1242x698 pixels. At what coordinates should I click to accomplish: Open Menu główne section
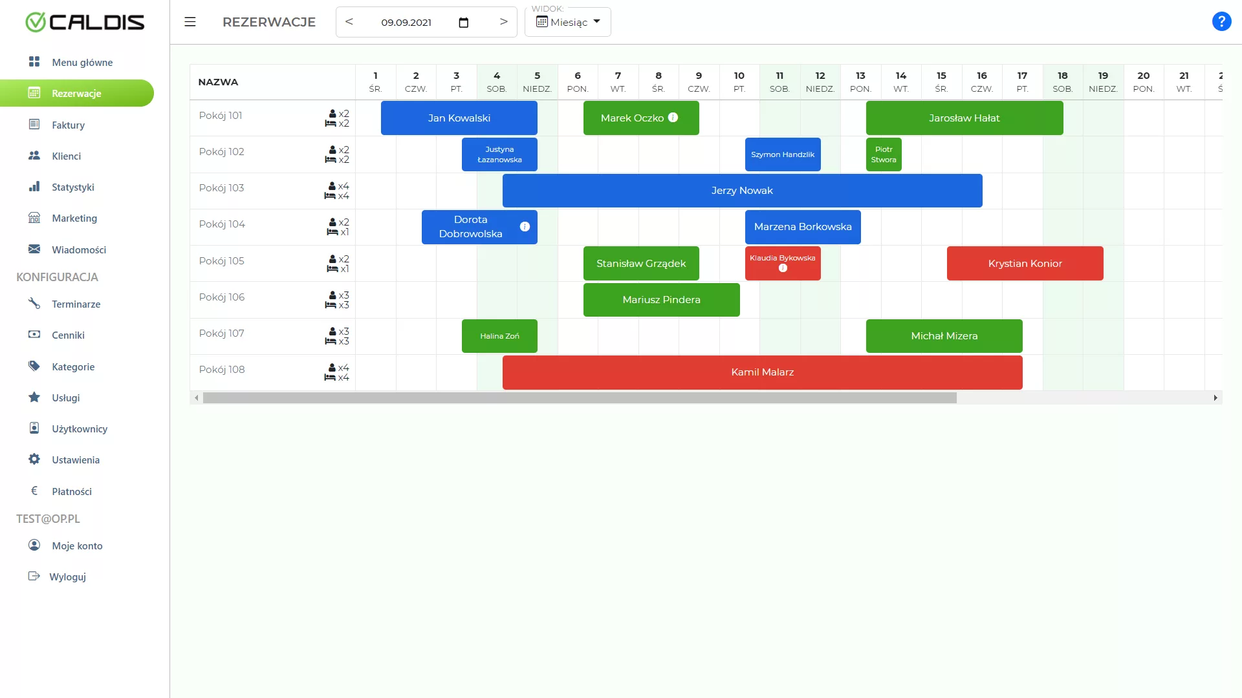(83, 62)
